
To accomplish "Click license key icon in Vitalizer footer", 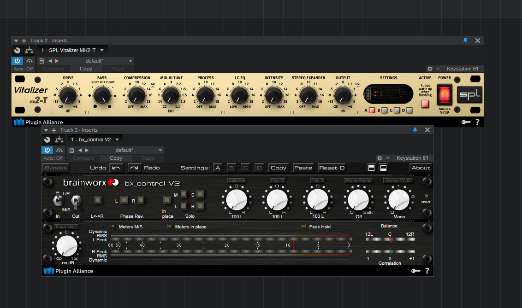I will tap(466, 122).
